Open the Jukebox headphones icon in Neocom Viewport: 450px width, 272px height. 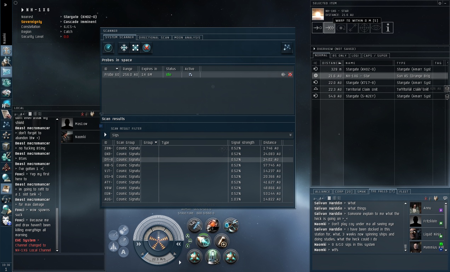pos(6,199)
